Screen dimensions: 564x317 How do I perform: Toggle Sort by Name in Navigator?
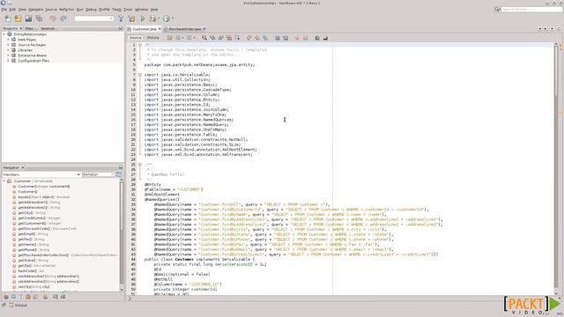(55, 297)
